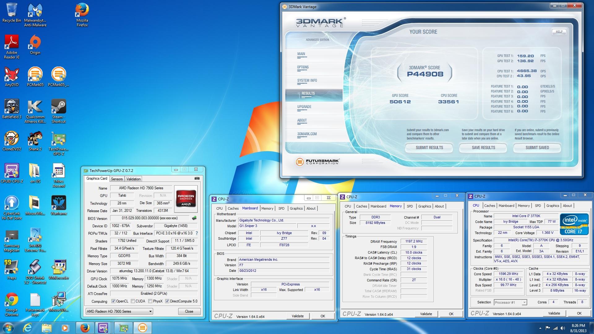Open Qualcomm Atheros Killer desktop icon
This screenshot has height=334, width=594.
point(35,111)
